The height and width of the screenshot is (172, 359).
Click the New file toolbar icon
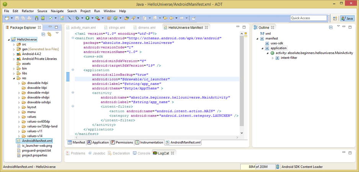(7, 18)
